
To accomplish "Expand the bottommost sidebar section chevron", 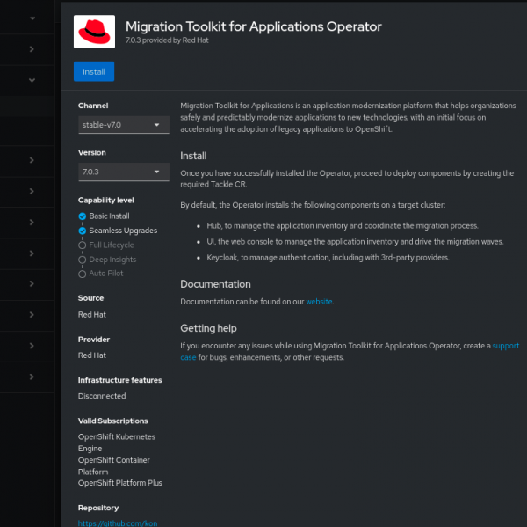I will coord(32,377).
